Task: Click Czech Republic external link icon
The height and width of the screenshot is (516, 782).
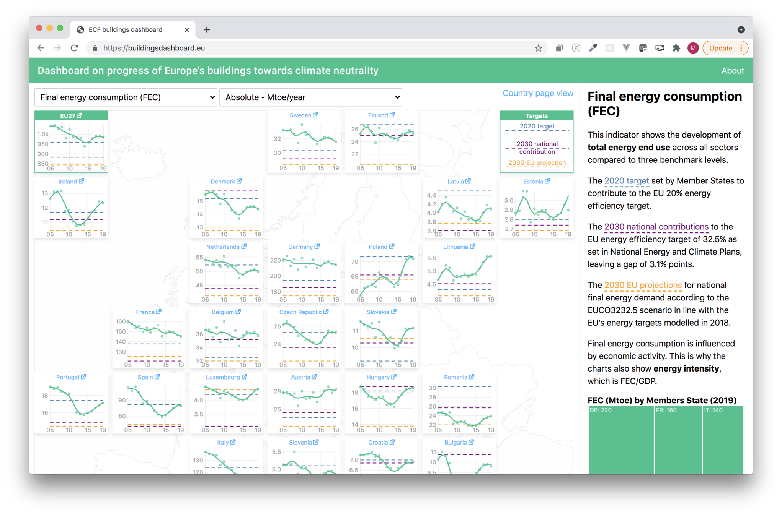Action: pos(326,312)
